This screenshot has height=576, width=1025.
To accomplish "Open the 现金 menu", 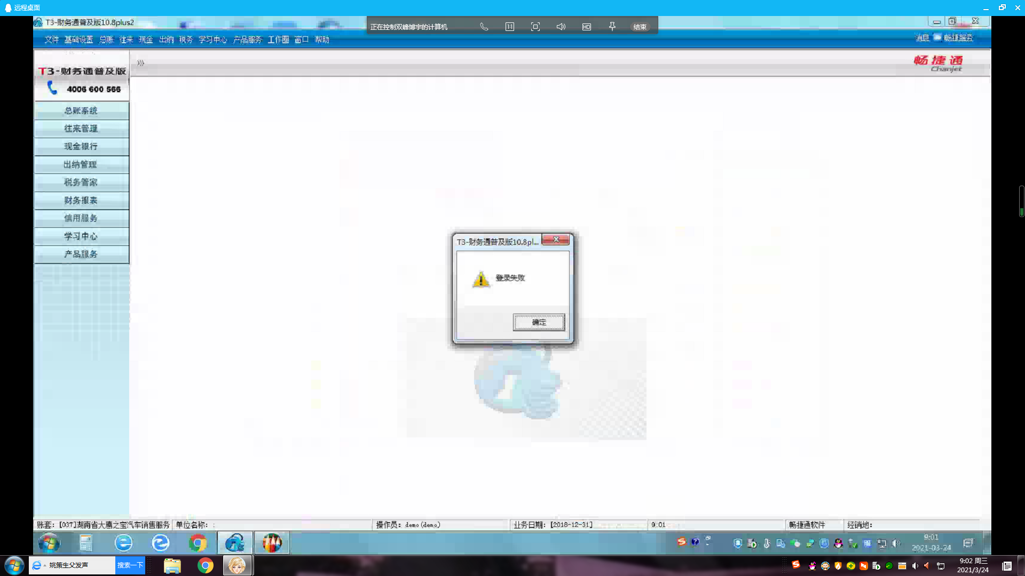I will click(x=146, y=39).
